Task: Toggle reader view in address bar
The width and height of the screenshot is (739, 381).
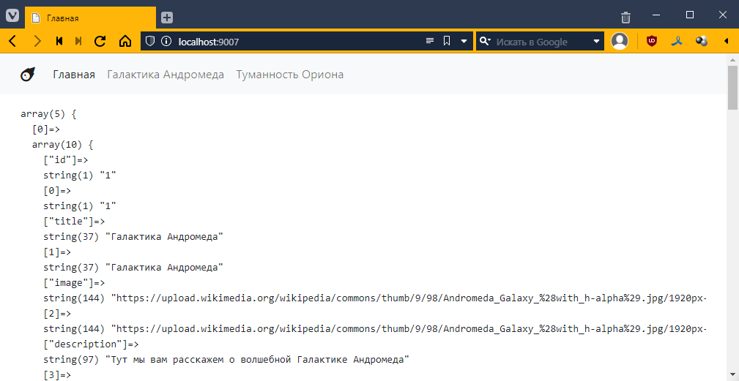Action: [430, 42]
